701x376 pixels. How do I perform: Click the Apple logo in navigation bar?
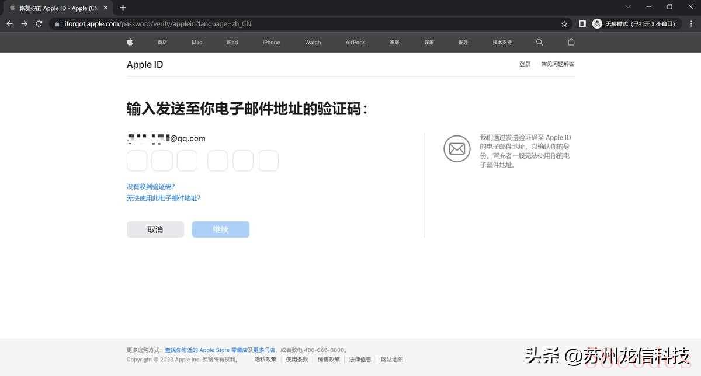pos(130,42)
